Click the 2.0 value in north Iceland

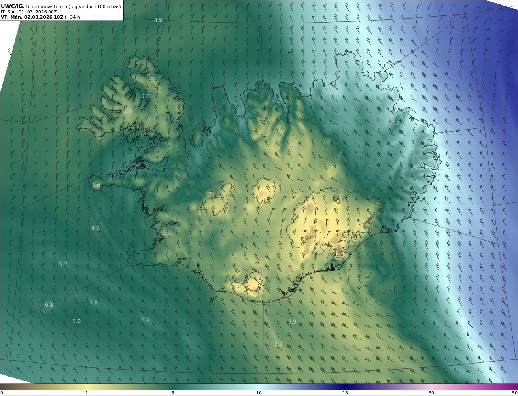[293, 146]
